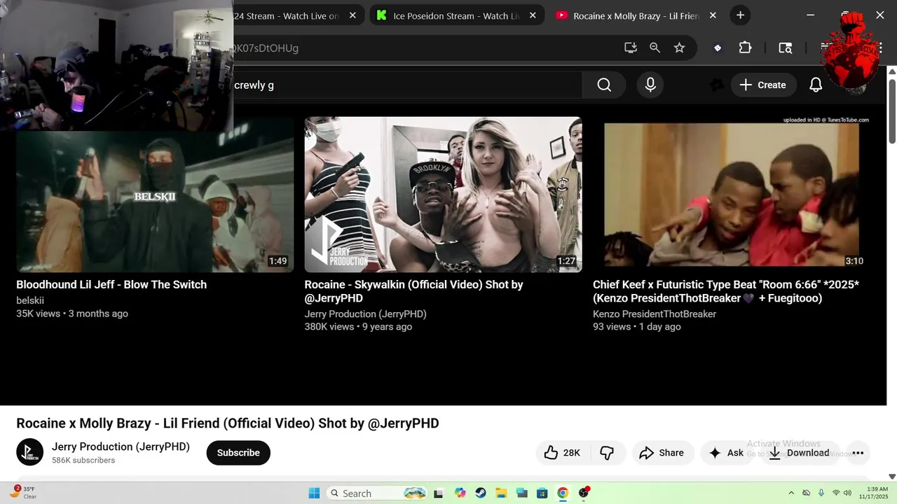This screenshot has width=897, height=504.
Task: Open volume control in system tray
Action: pos(847,493)
